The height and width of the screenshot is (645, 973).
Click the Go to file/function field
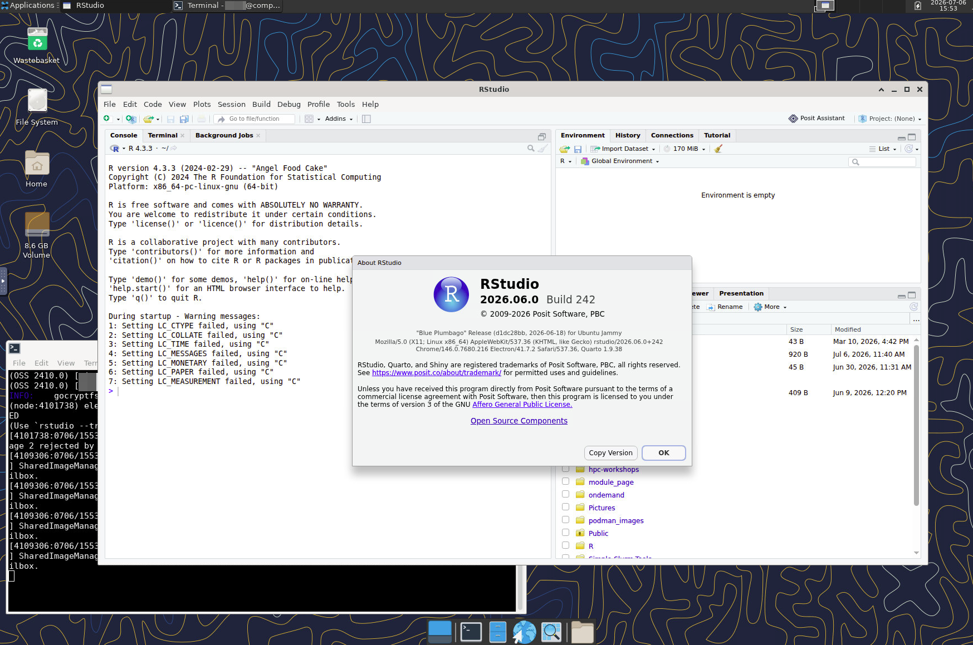click(255, 119)
